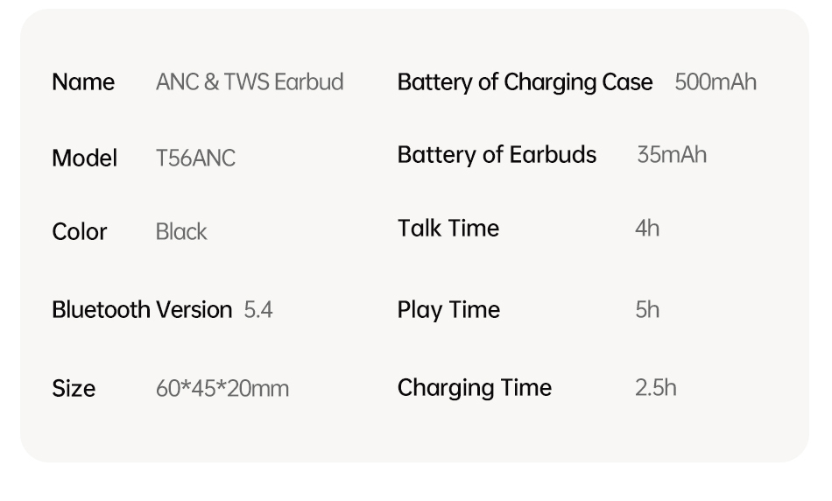
Task: Select the Black color value
Action: 181,232
